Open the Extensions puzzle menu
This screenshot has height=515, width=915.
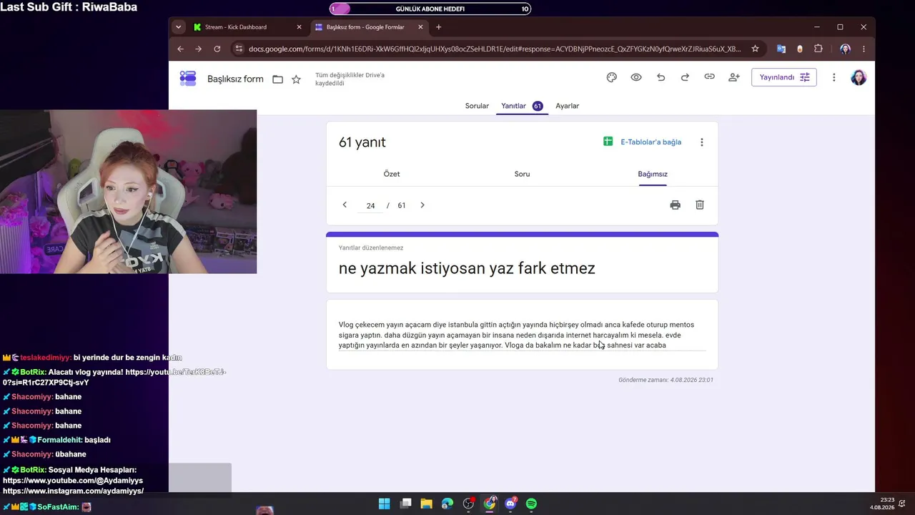pyautogui.click(x=818, y=49)
